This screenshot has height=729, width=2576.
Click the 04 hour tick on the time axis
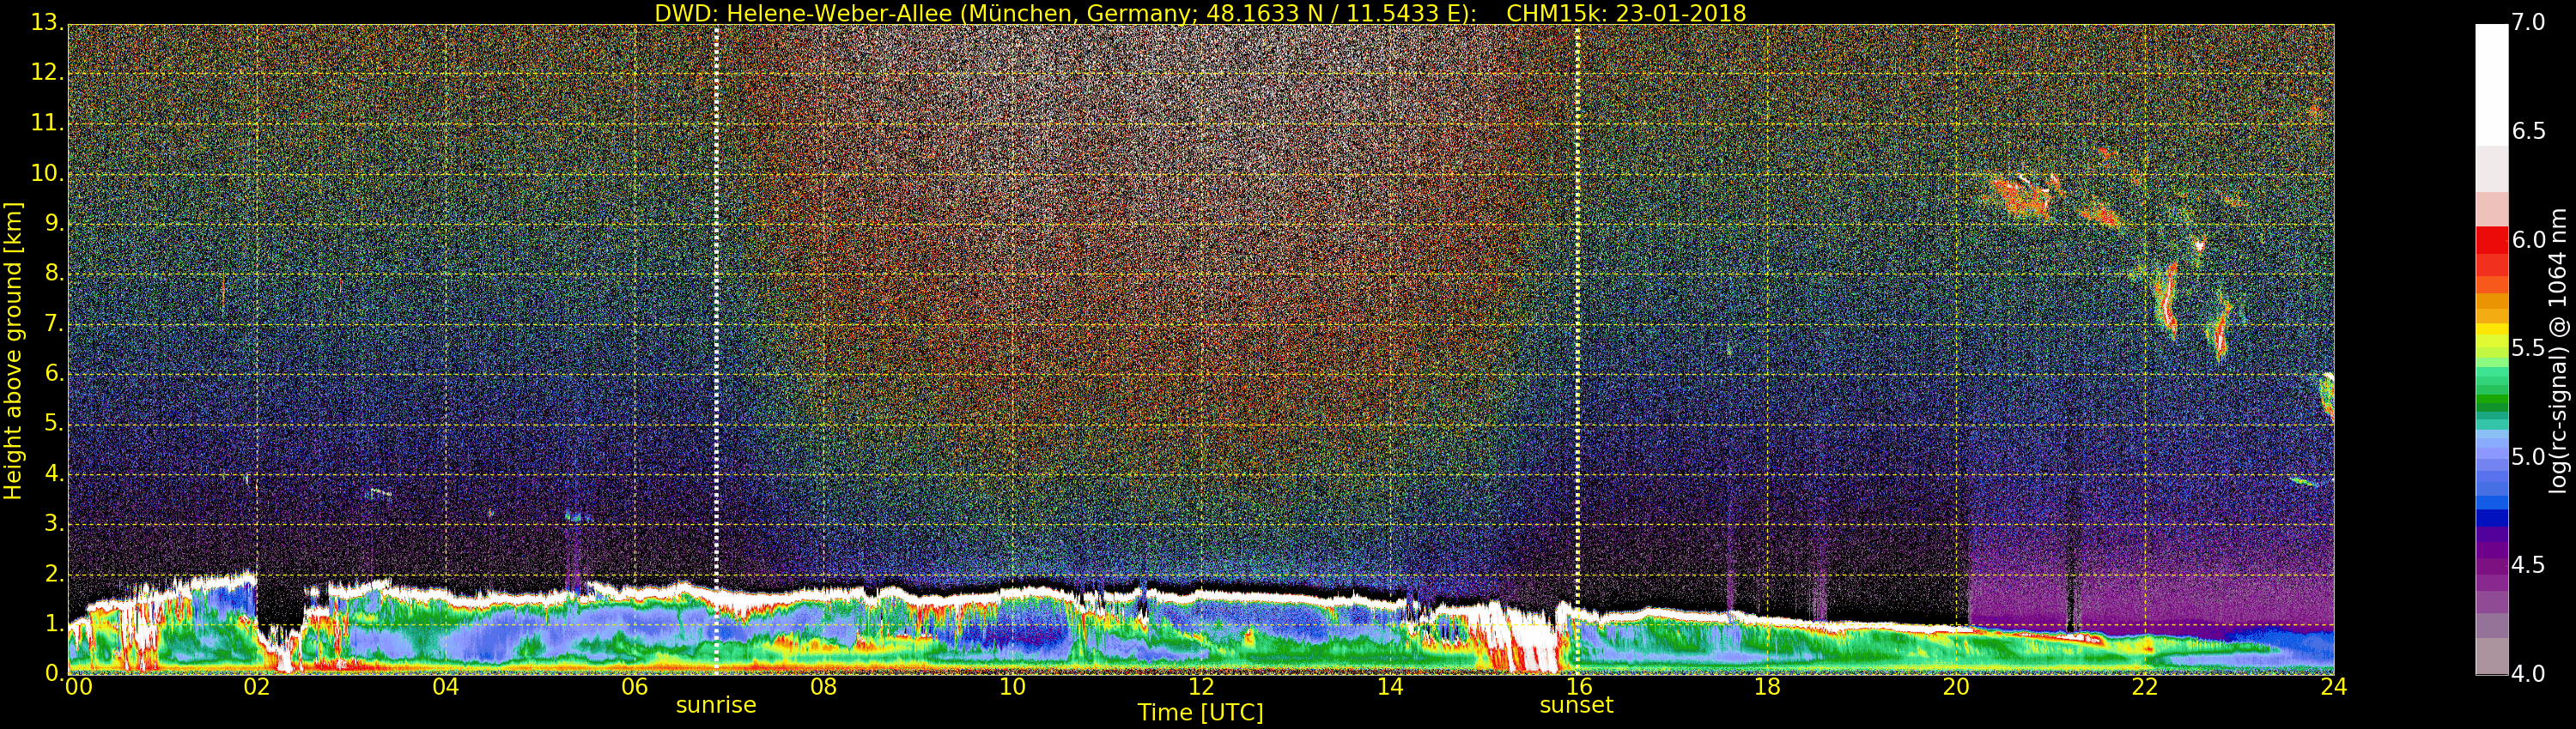(446, 687)
